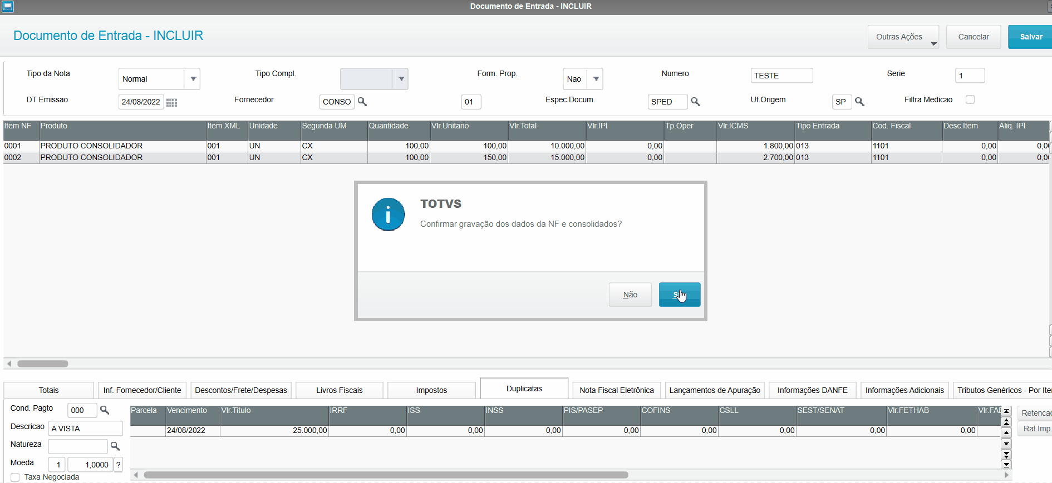The height and width of the screenshot is (483, 1052).
Task: Open the Lançamentos de Apuração tab
Action: pos(715,390)
